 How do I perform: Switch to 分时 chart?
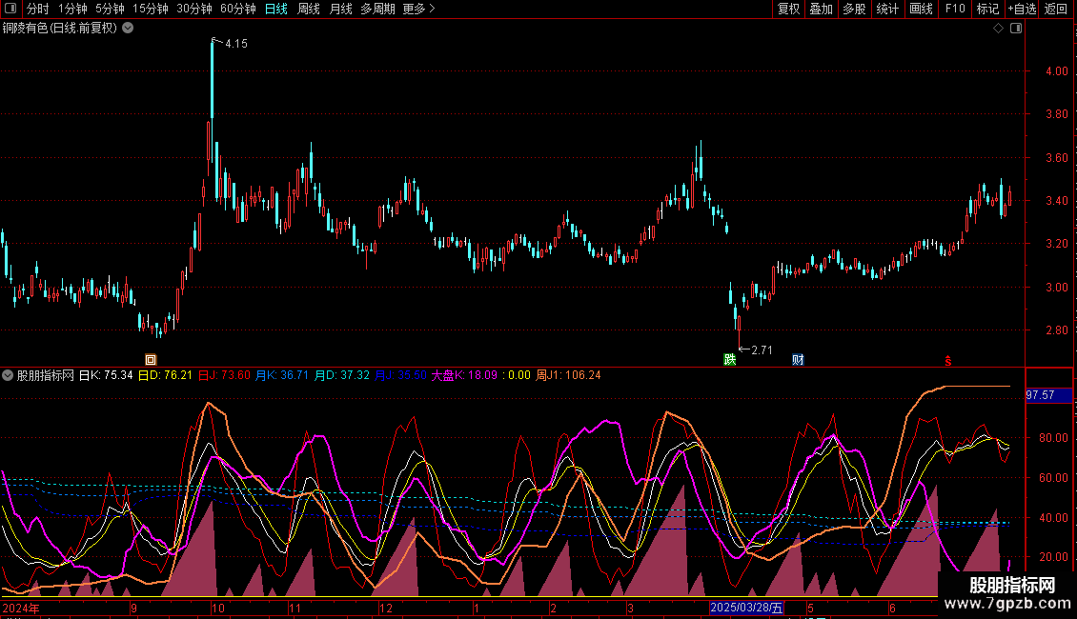[38, 9]
